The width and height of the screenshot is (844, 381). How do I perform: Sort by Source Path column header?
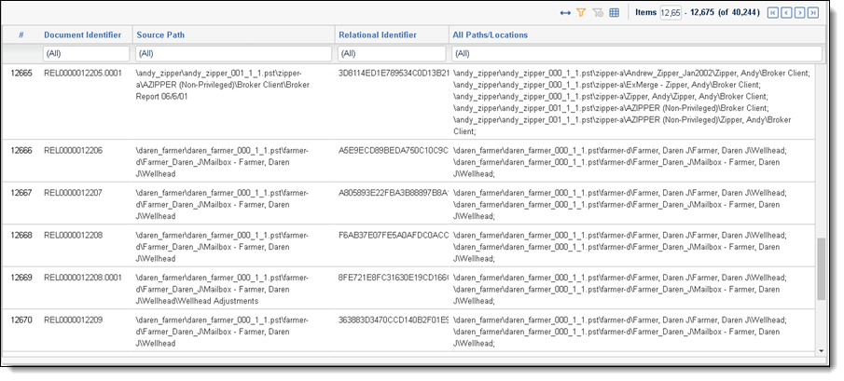point(162,34)
